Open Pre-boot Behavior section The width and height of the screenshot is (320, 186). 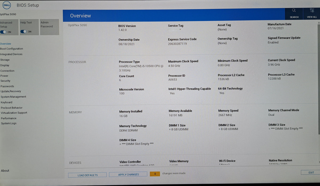(x=11, y=108)
